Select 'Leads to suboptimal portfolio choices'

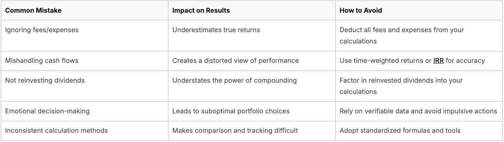(x=231, y=111)
